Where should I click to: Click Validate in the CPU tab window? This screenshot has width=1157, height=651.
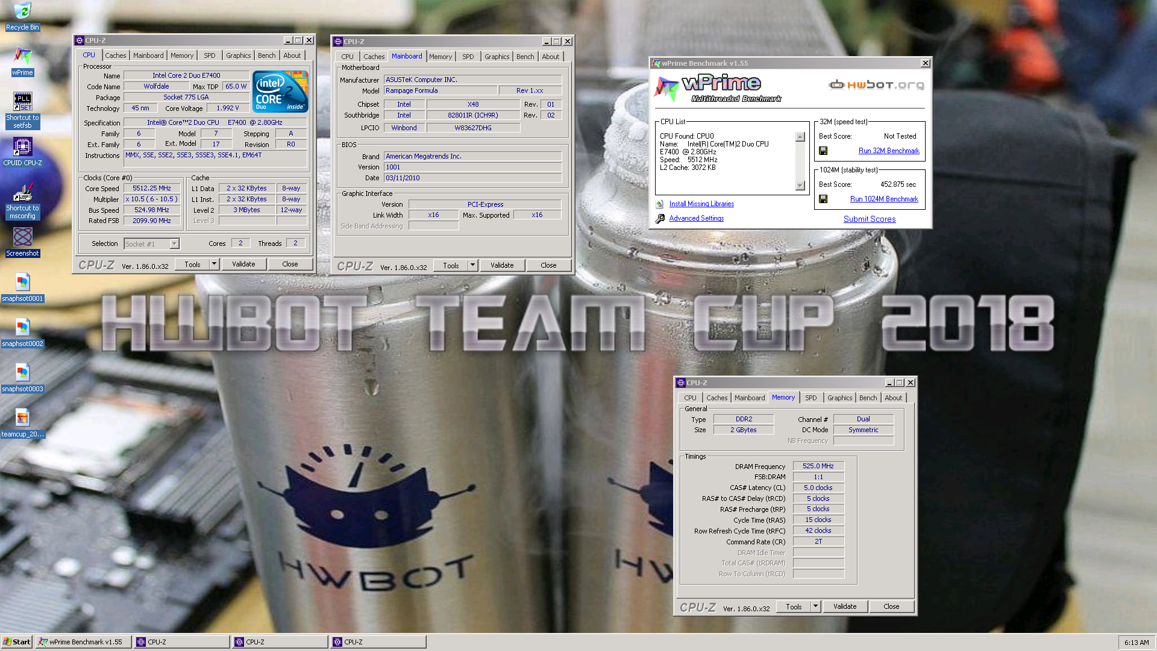[x=243, y=264]
